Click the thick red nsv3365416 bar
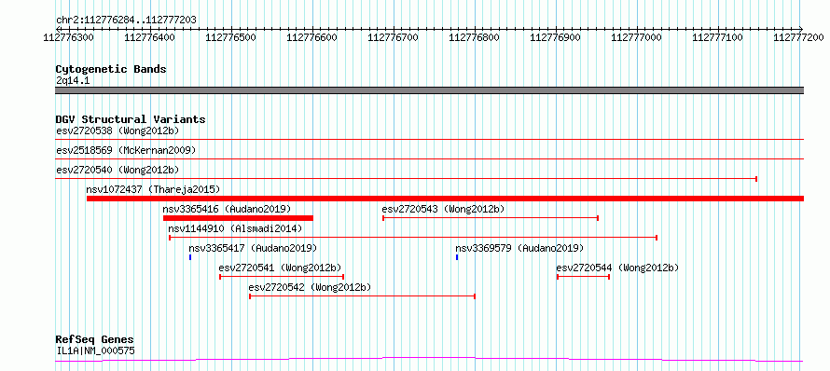The image size is (830, 371). [x=238, y=218]
